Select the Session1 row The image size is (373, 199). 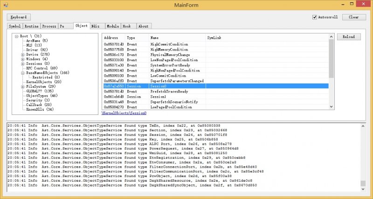pos(215,97)
